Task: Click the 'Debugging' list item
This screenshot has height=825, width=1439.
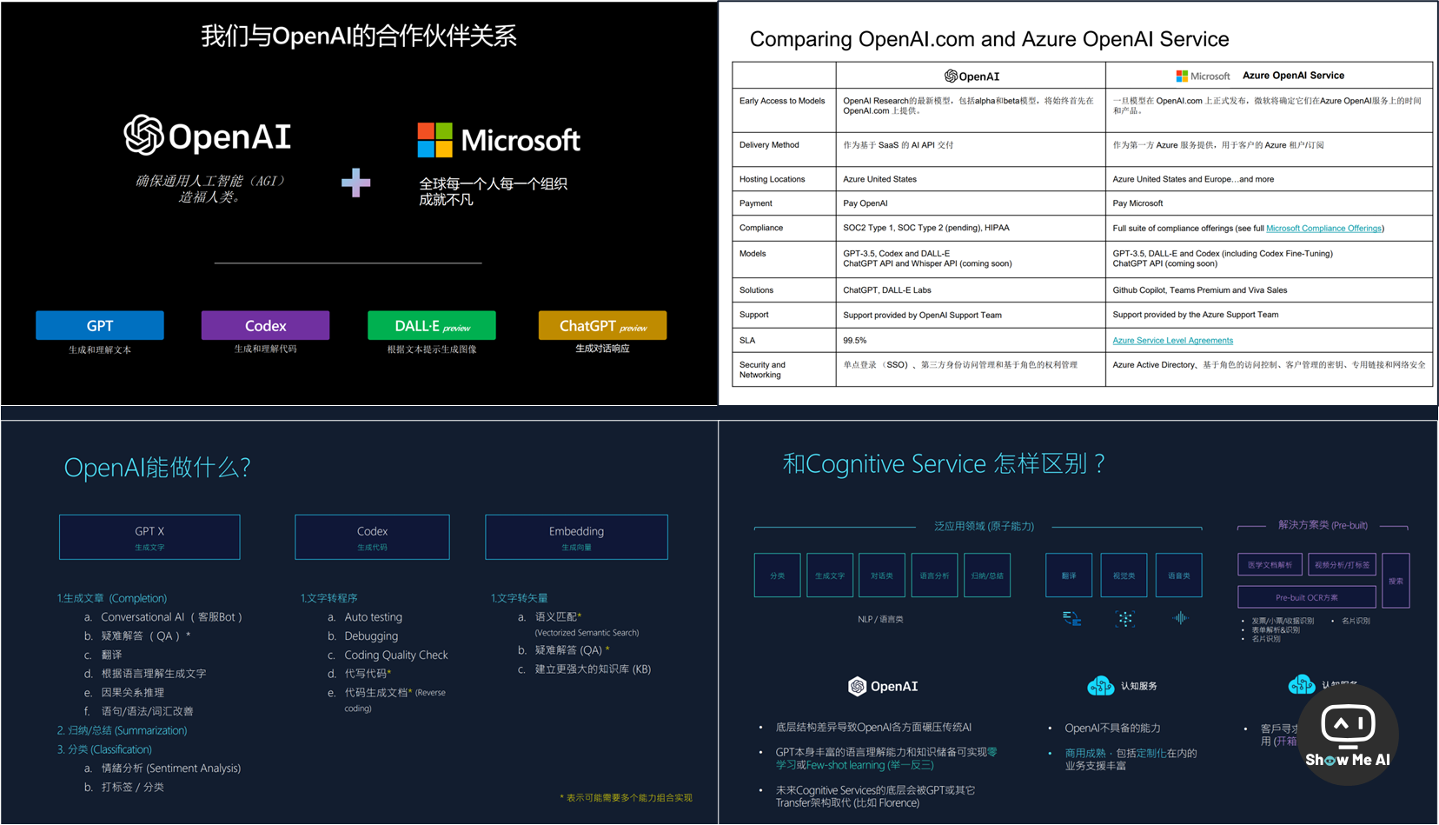Action: 371,636
